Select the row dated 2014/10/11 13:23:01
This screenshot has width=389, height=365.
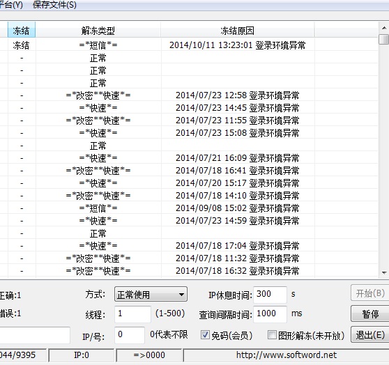(189, 45)
